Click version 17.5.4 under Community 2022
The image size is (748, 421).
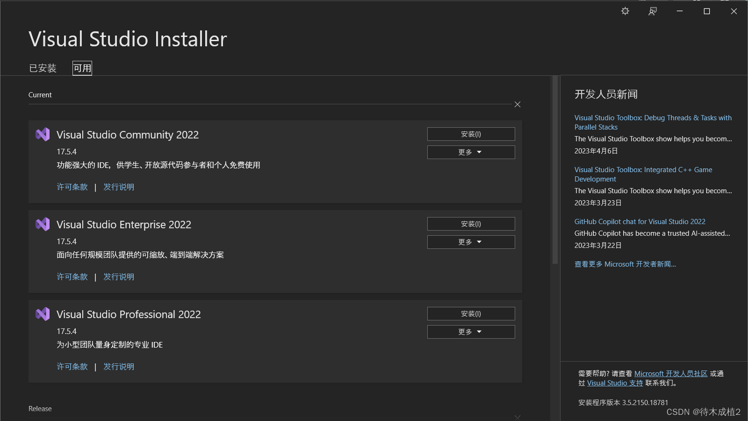coord(66,152)
